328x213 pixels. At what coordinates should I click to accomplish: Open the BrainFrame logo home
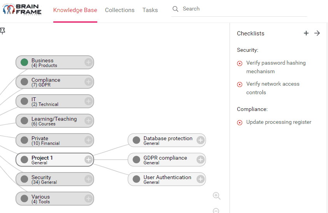coord(22,9)
